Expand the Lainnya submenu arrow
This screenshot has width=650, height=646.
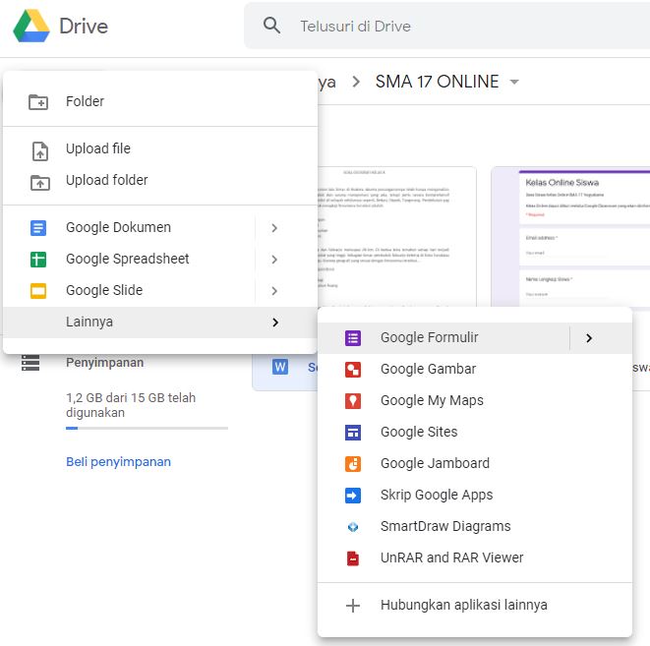pyautogui.click(x=275, y=323)
